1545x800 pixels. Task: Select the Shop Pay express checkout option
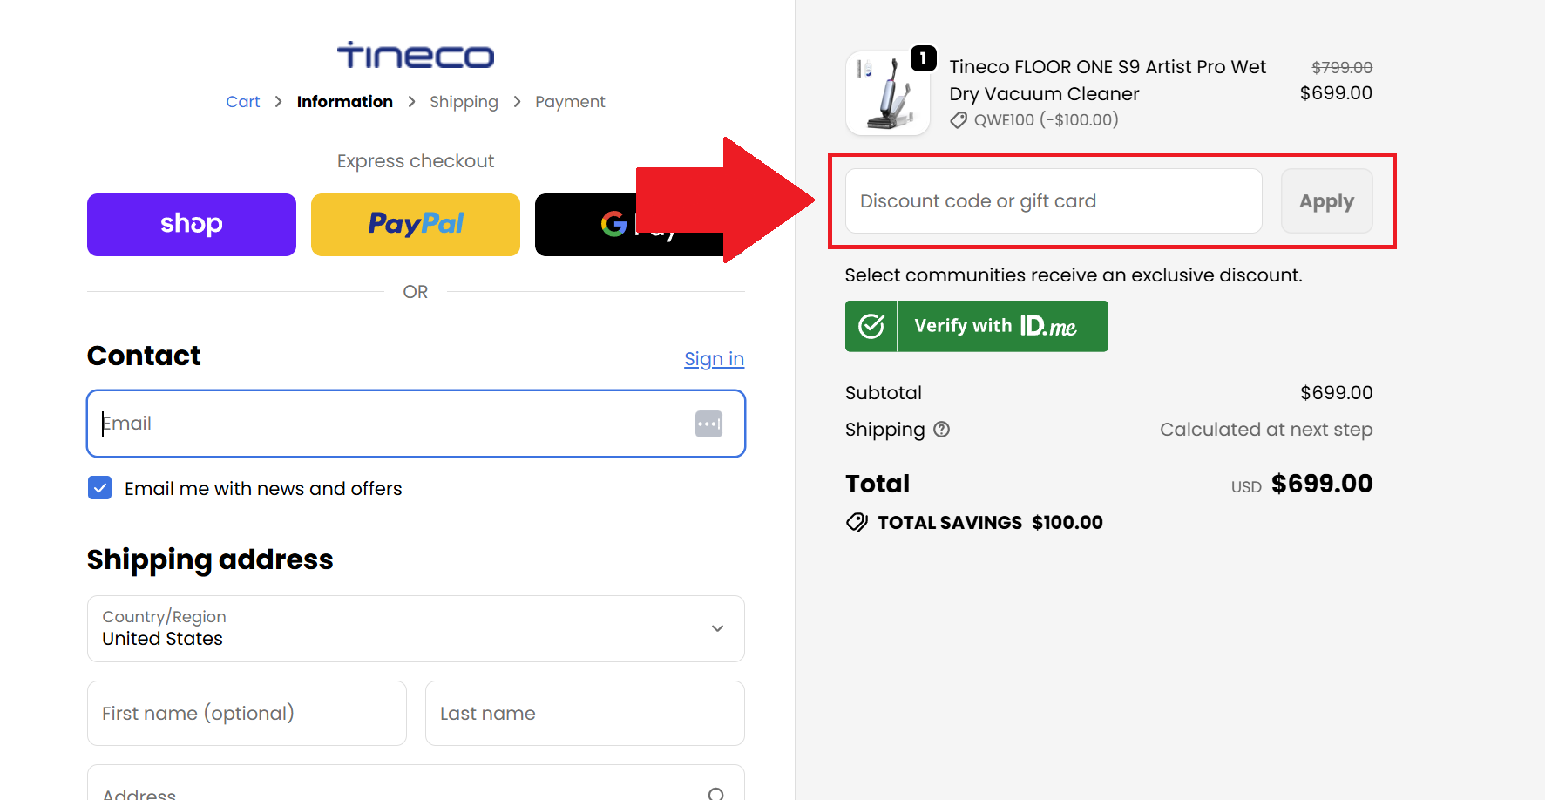click(x=191, y=224)
